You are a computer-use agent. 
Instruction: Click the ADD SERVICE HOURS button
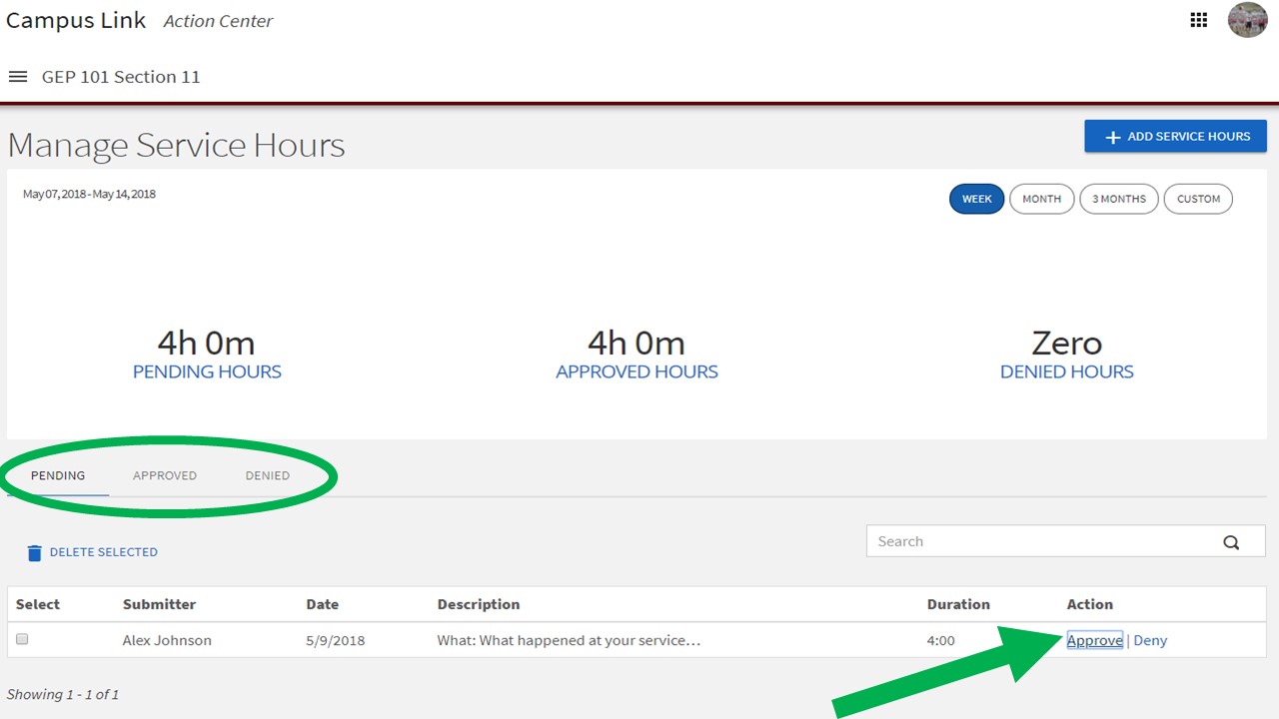1175,136
